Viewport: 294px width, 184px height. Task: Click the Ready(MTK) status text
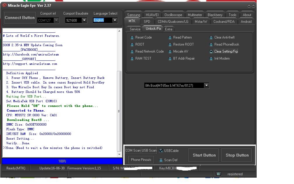(x=16, y=168)
